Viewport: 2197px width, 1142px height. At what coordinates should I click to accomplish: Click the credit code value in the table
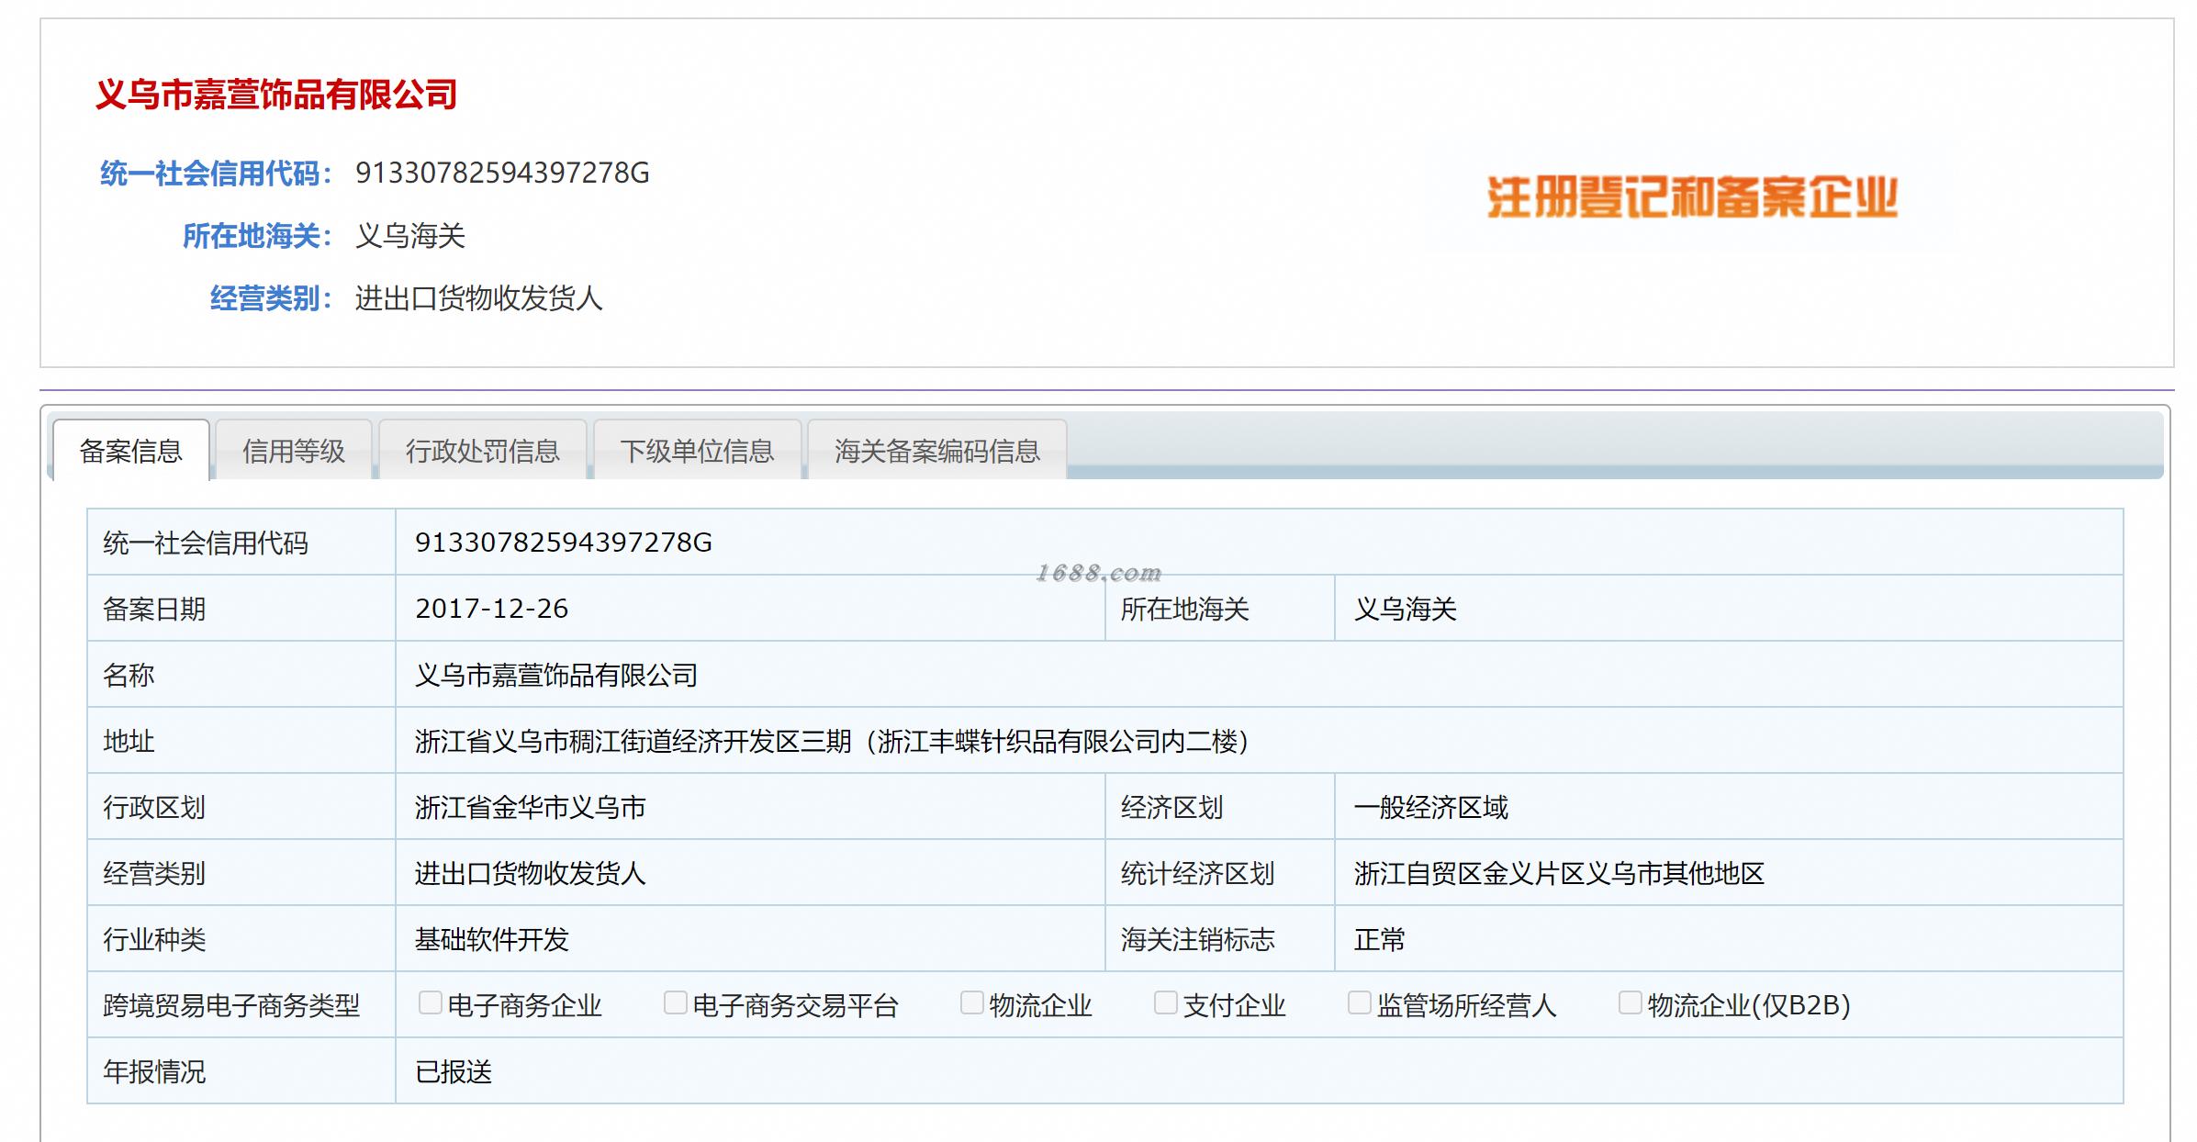coord(563,543)
